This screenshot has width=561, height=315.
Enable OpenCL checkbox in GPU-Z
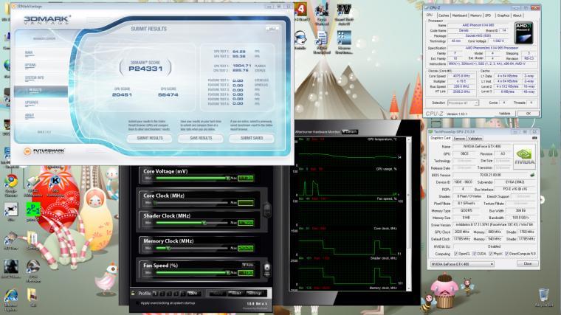click(x=456, y=254)
